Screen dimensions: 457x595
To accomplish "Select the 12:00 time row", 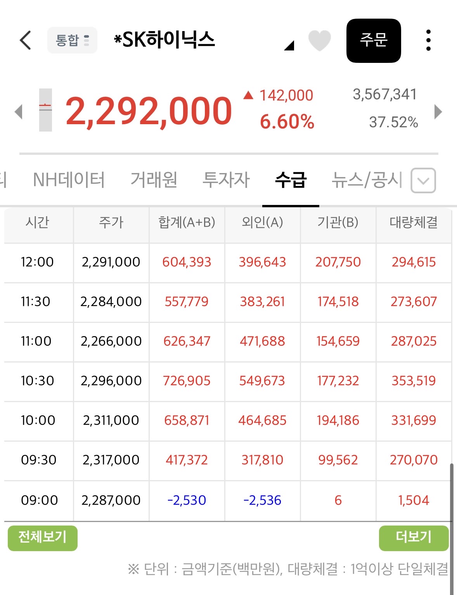I will (x=228, y=263).
